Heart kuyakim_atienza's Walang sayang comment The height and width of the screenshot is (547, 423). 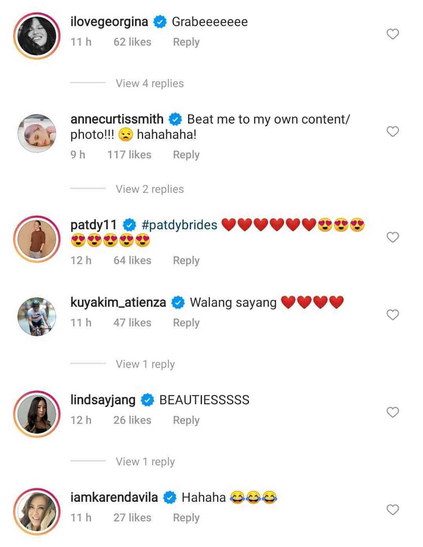coord(393,314)
